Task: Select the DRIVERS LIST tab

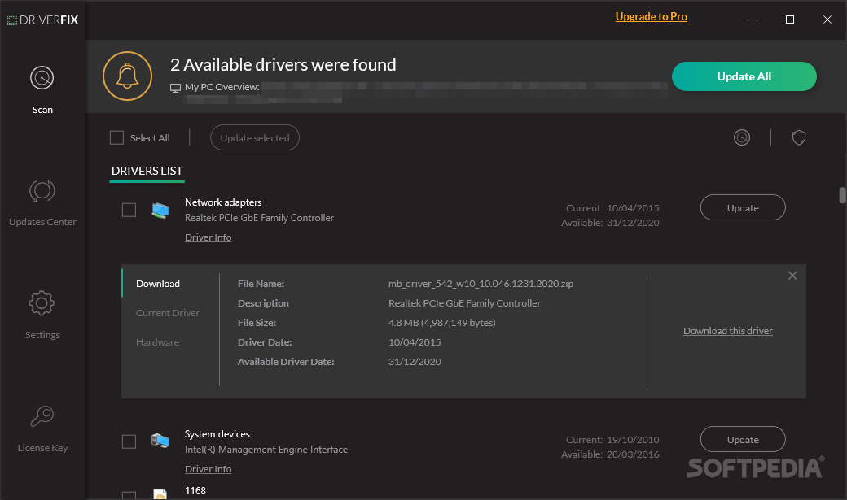Action: click(x=147, y=171)
